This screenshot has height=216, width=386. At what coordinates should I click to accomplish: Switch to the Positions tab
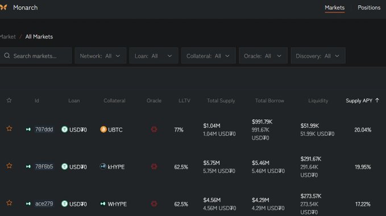coord(369,7)
